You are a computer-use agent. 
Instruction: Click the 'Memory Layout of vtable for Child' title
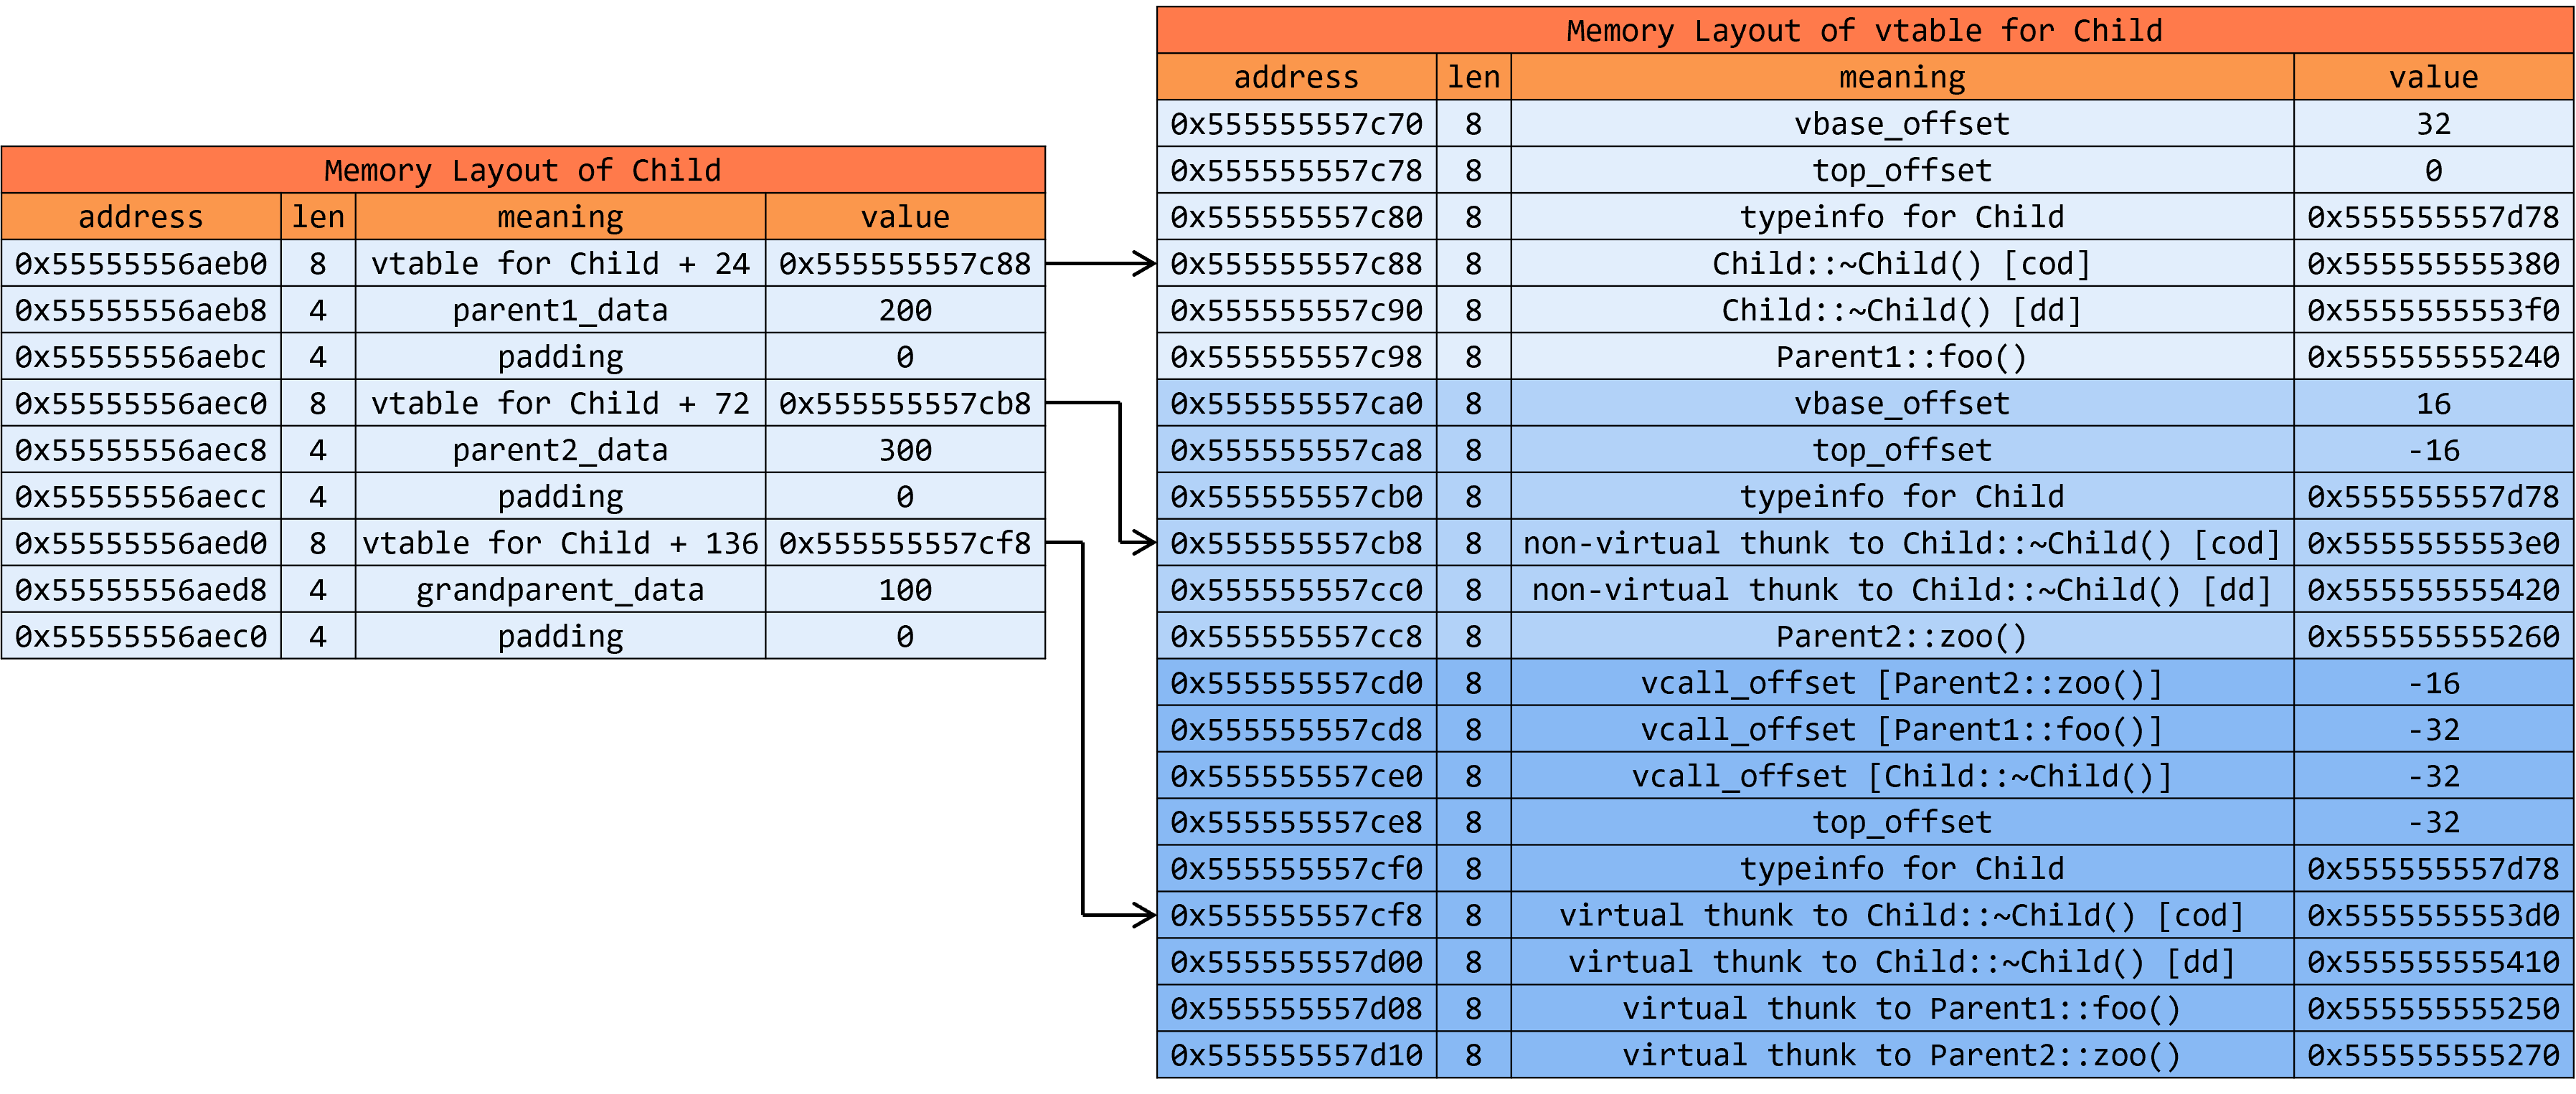[x=1864, y=30]
